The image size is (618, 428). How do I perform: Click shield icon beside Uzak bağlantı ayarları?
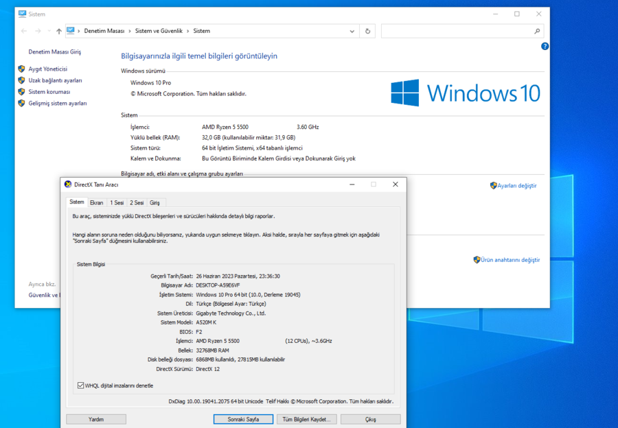[x=22, y=80]
